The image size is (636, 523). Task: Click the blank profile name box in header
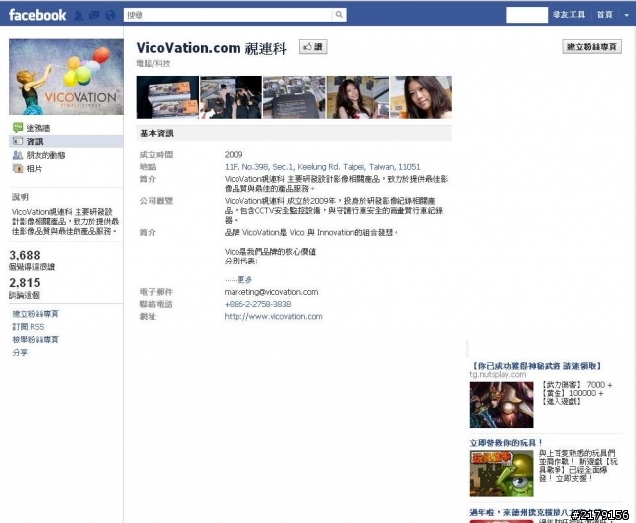[x=527, y=15]
